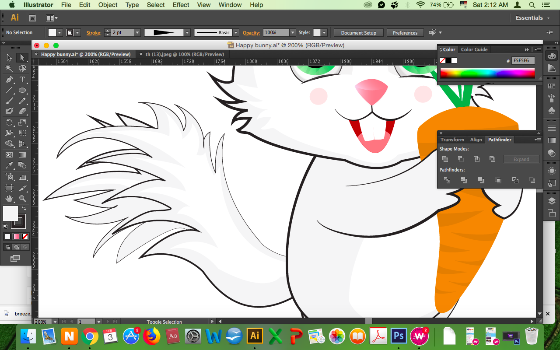560x350 pixels.
Task: Select the Eraser tool
Action: tap(22, 112)
